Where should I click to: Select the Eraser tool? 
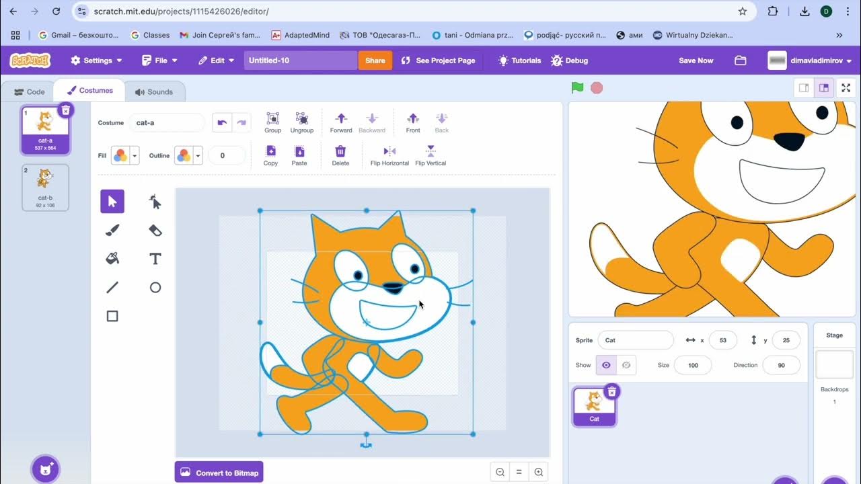click(x=155, y=230)
